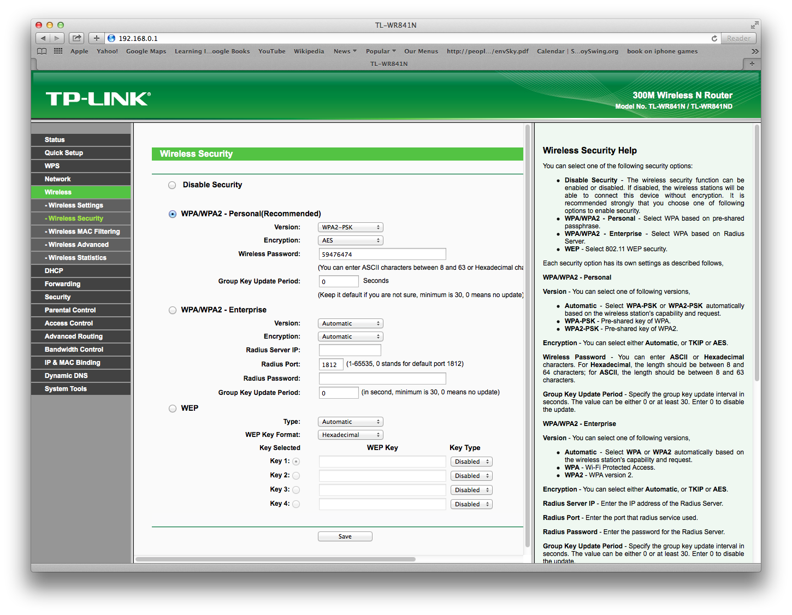This screenshot has height=615, width=792.
Task: Open the Reading List book icon
Action: coord(42,51)
